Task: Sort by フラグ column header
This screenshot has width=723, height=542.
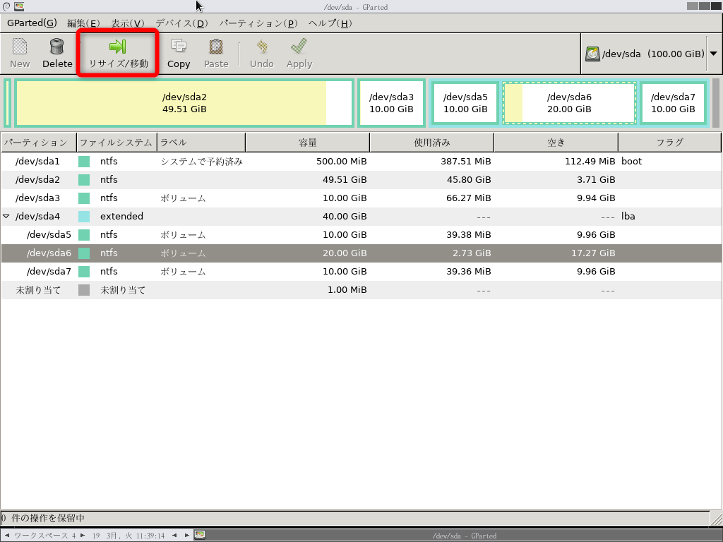Action: pos(669,143)
